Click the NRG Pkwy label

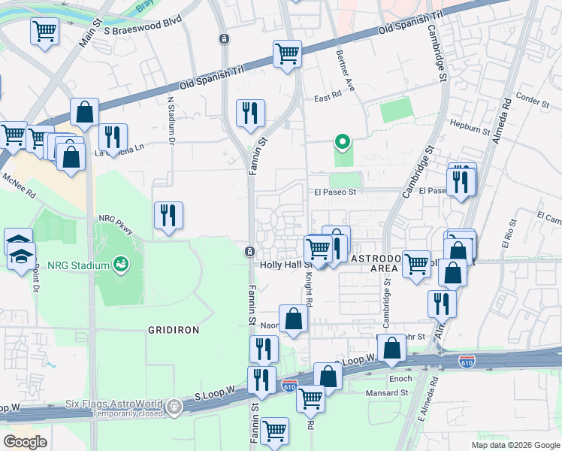point(116,225)
